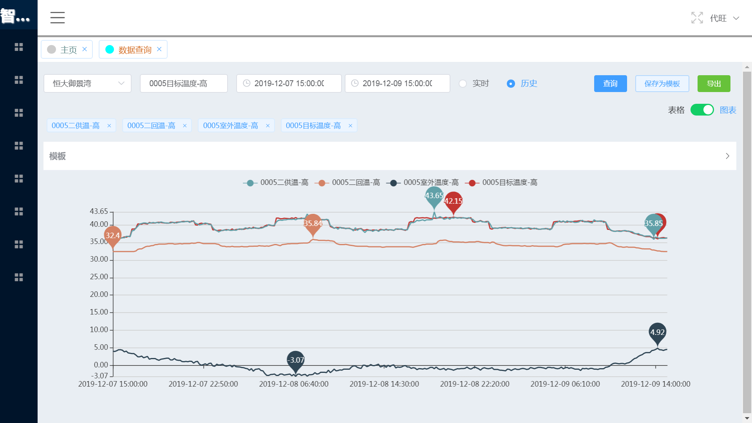The image size is (752, 423).
Task: Remove the 0005二回温-高 filter chip
Action: pos(185,125)
